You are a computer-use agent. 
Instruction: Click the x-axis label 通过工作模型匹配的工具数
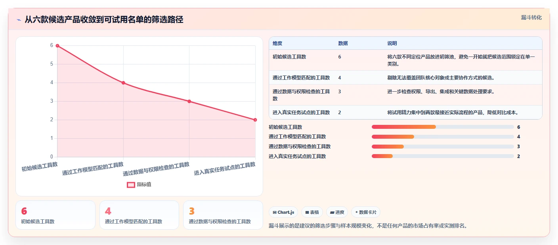93,169
